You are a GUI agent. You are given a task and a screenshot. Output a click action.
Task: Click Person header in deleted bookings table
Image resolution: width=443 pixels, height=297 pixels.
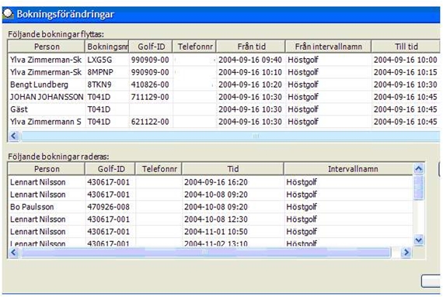click(x=47, y=169)
